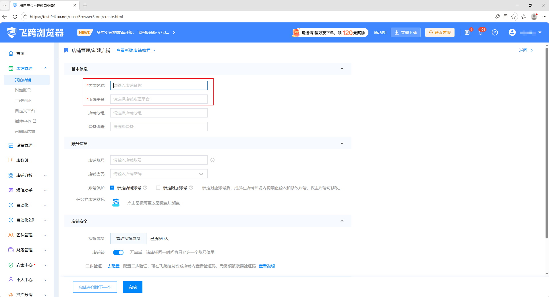Click the 立即下载 button
This screenshot has height=297, width=549.
coord(406,32)
